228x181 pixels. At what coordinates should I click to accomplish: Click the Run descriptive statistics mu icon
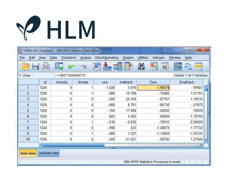coord(128,66)
